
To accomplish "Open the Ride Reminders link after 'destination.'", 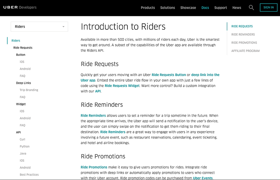I will click(x=113, y=132).
